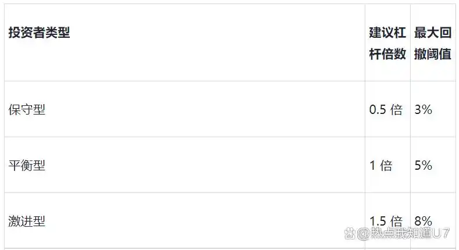Click the Toutiao watermark logo icon
The width and height of the screenshot is (459, 250).
pos(350,234)
